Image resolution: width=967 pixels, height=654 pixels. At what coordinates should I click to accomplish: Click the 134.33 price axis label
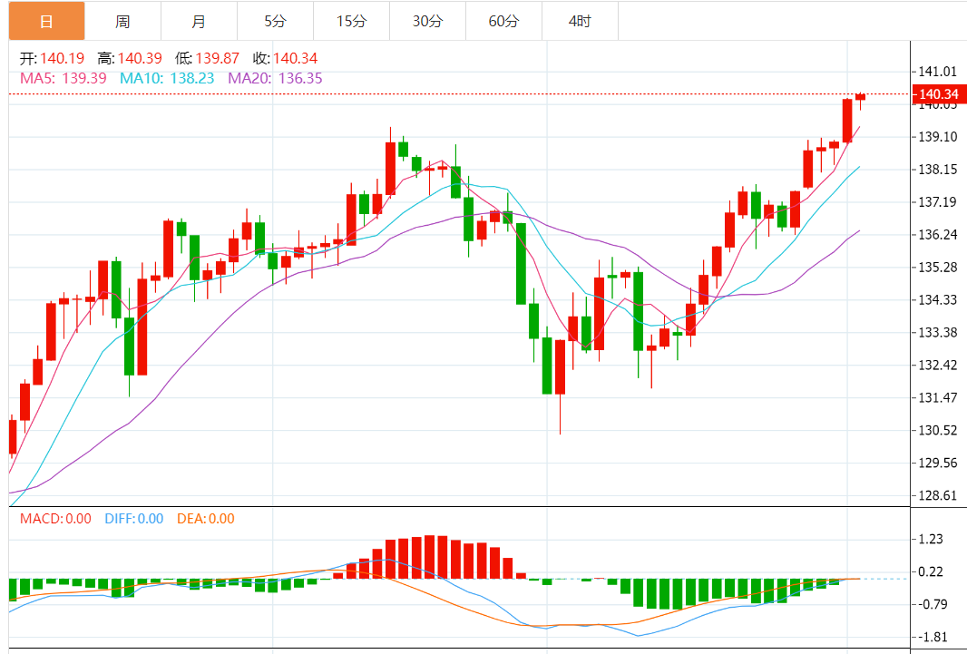[937, 300]
